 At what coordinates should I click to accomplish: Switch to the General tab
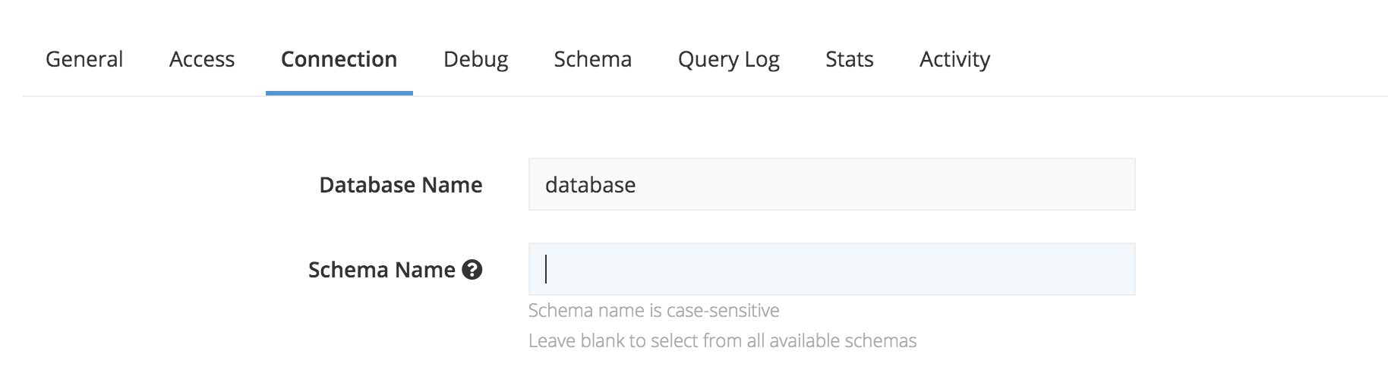pos(84,59)
